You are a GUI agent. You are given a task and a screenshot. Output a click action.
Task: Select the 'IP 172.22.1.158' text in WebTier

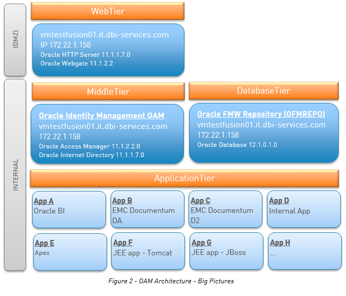pos(65,45)
